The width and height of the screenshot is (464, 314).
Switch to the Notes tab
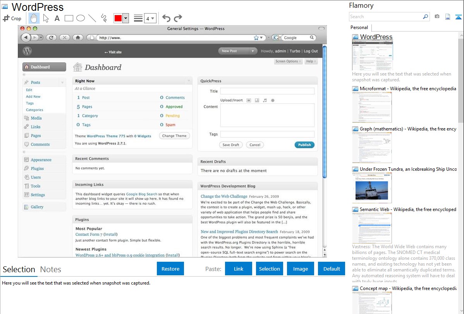point(51,269)
